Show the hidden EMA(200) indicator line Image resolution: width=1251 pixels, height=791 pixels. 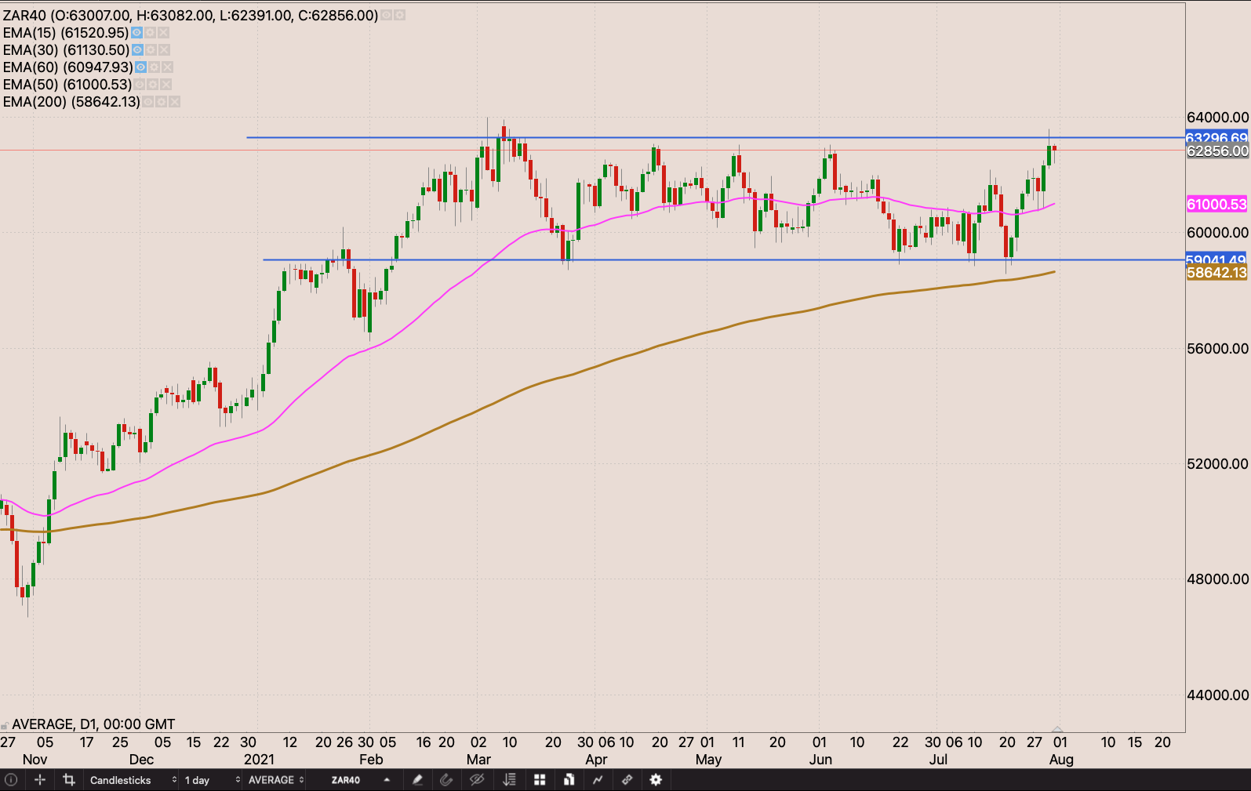click(x=148, y=102)
